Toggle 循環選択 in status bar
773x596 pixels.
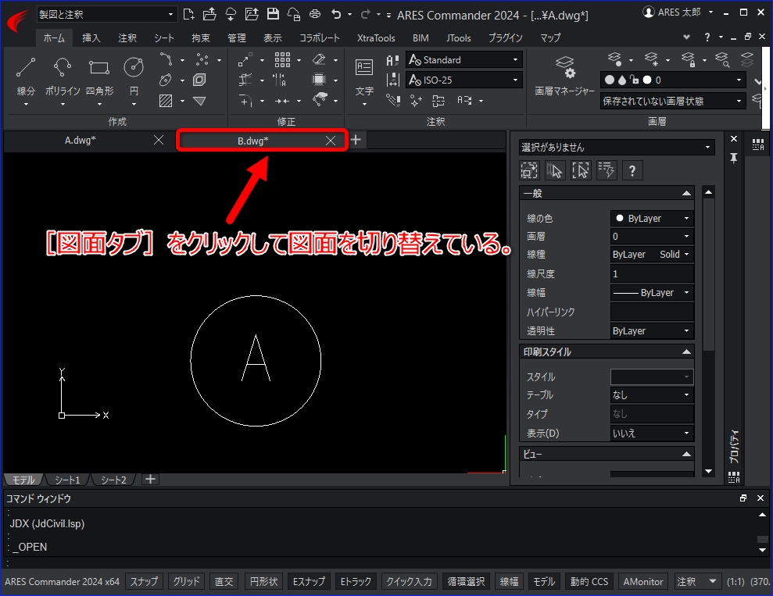pos(466,582)
